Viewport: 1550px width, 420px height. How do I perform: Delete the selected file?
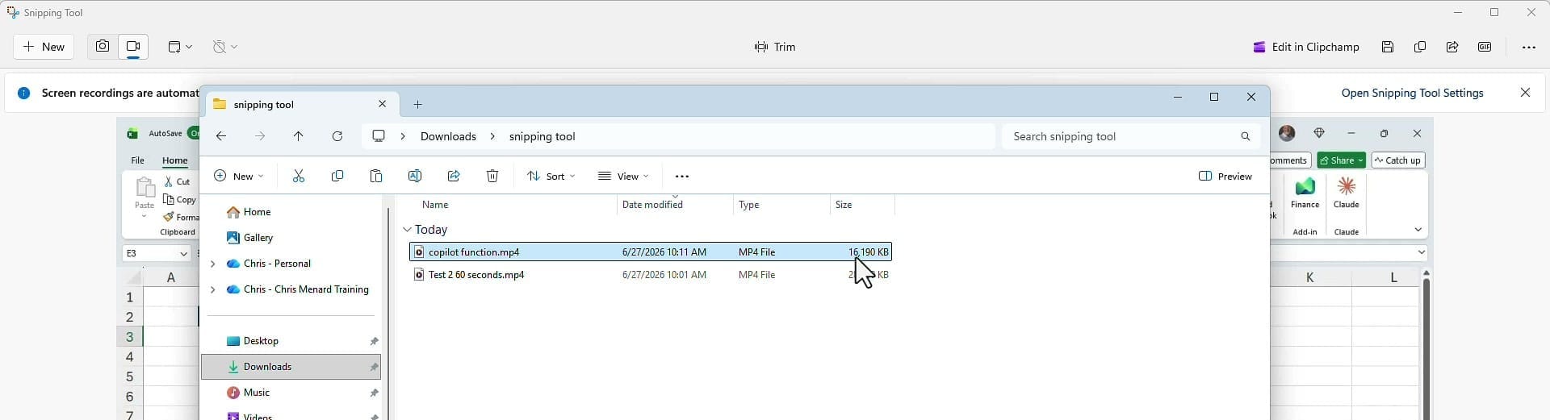coord(492,176)
